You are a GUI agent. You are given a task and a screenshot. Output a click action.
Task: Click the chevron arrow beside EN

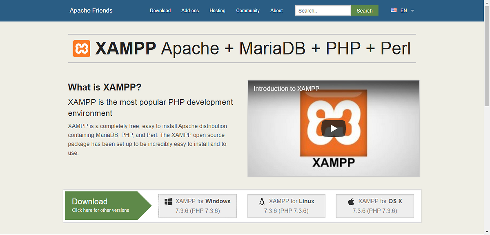pos(412,11)
